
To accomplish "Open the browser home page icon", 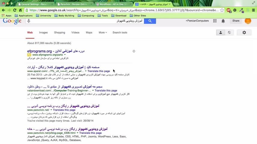I will coord(20,10).
